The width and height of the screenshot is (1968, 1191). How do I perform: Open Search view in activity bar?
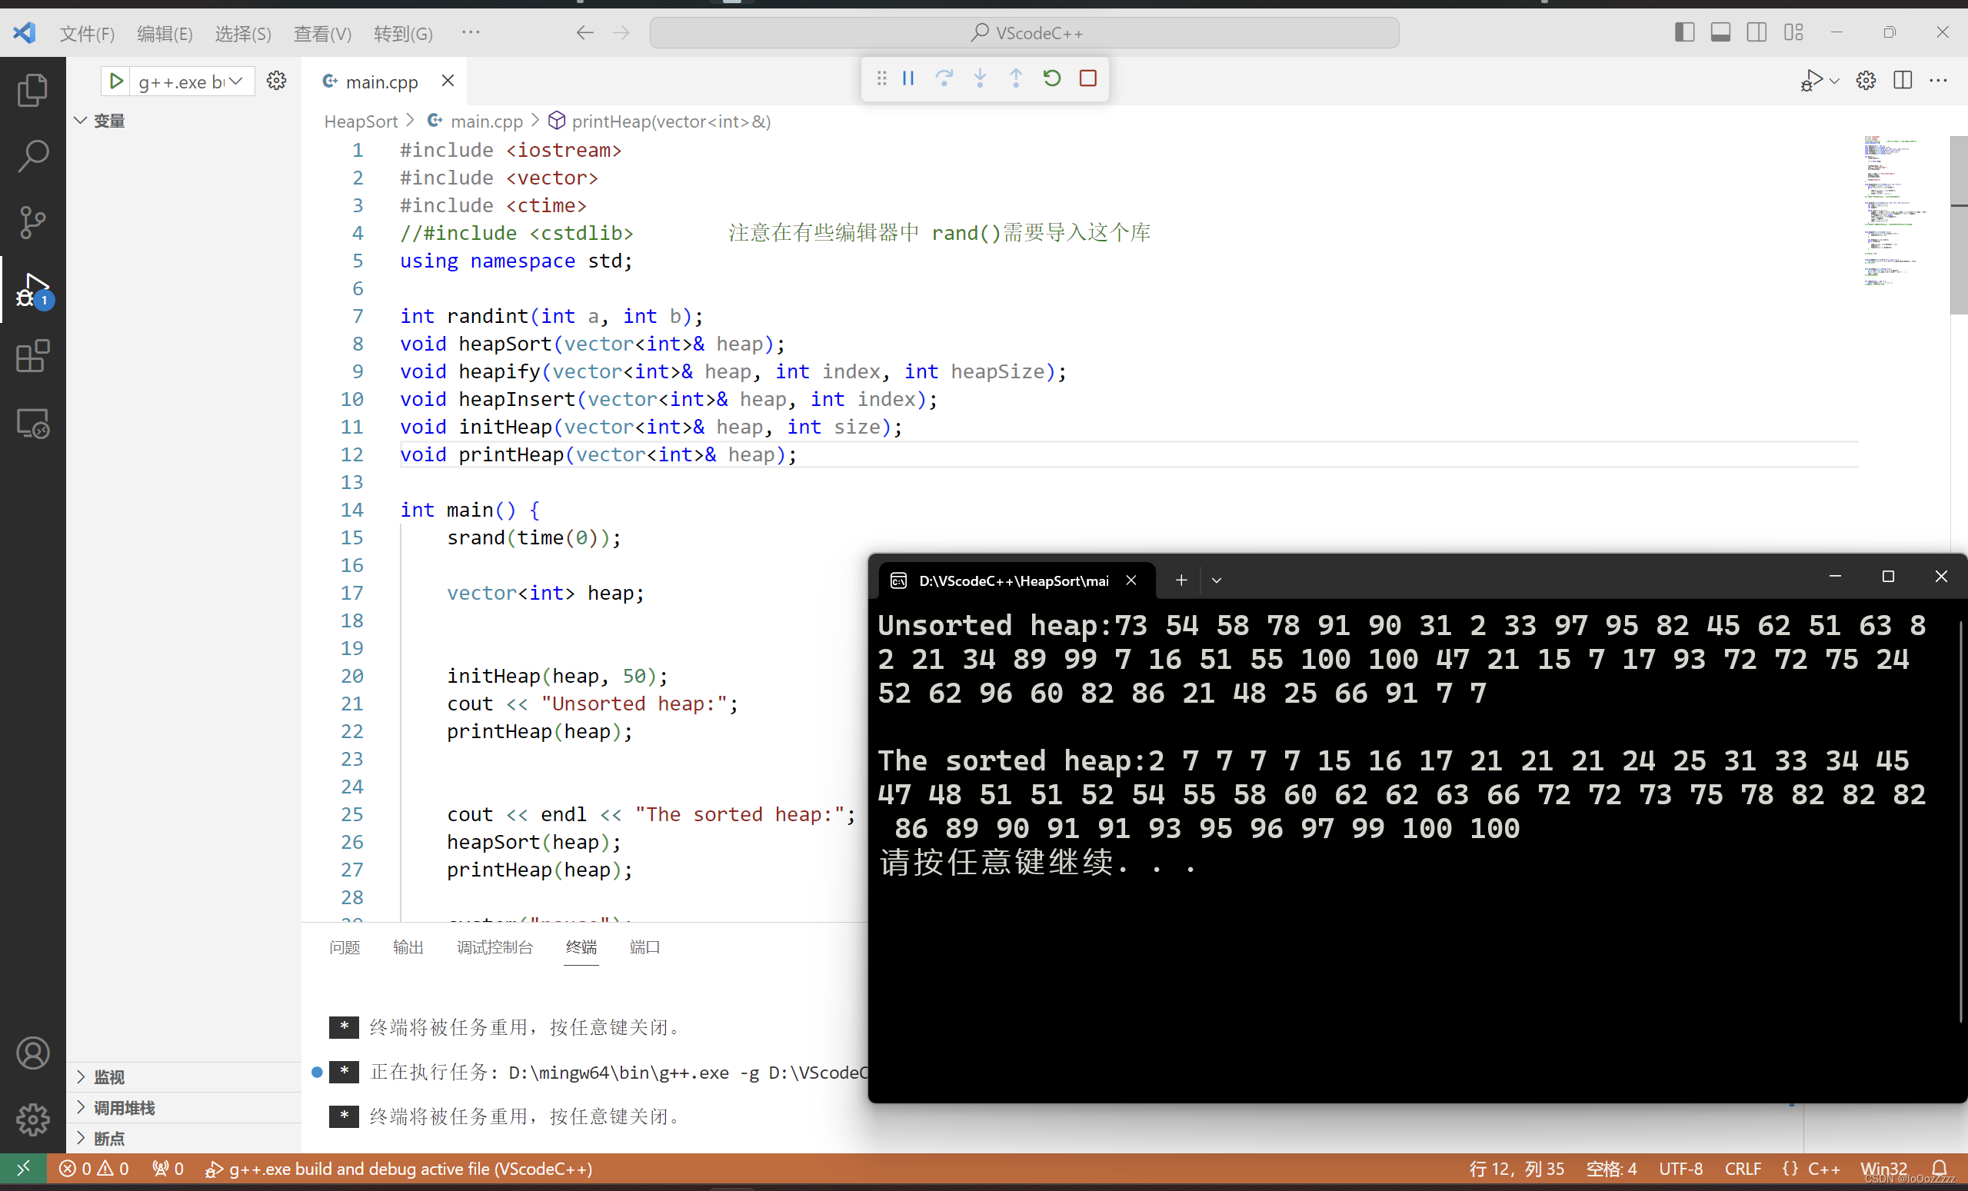tap(32, 156)
